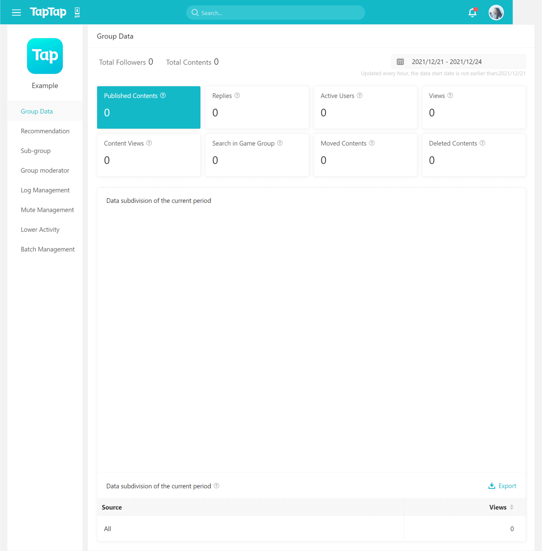Open Batch Management in sidebar
Screen dimensions: 542x551
tap(48, 249)
